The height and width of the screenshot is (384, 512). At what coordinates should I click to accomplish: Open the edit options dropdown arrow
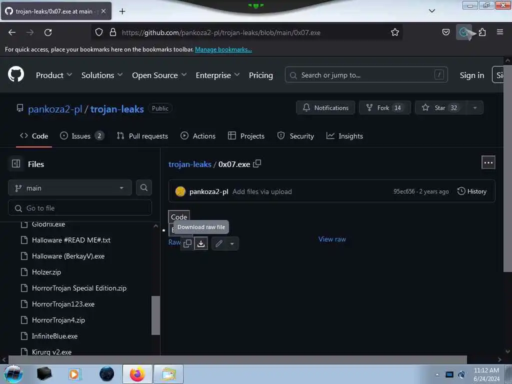232,243
